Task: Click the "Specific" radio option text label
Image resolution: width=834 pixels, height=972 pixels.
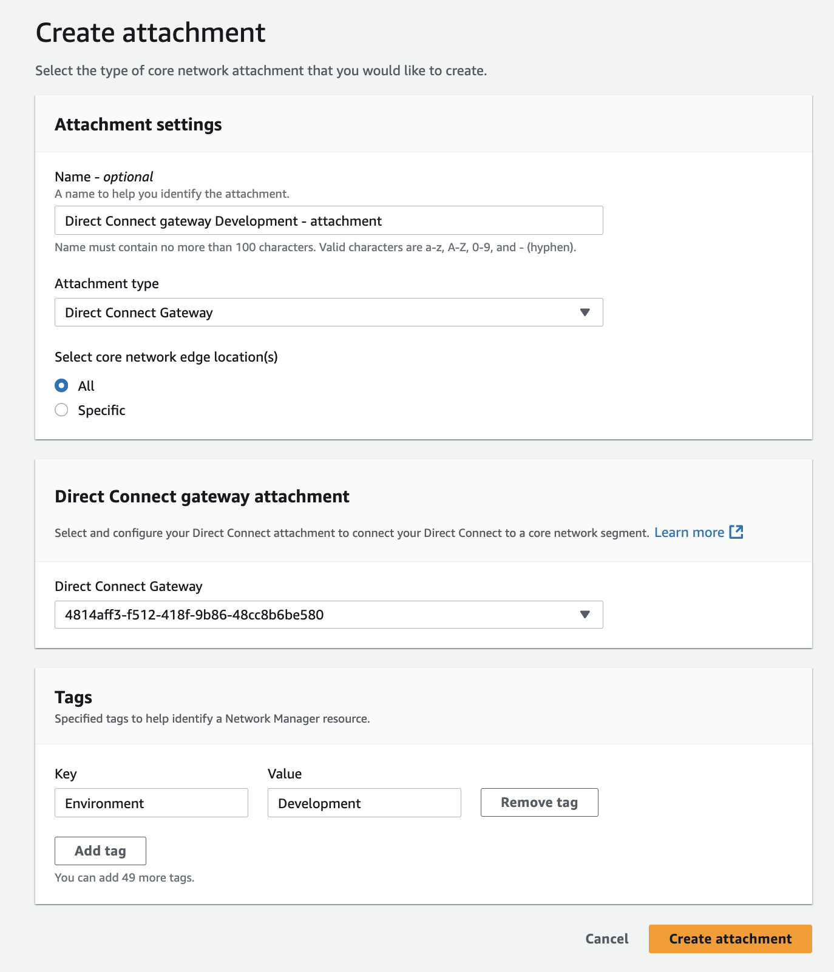Action: (x=101, y=411)
